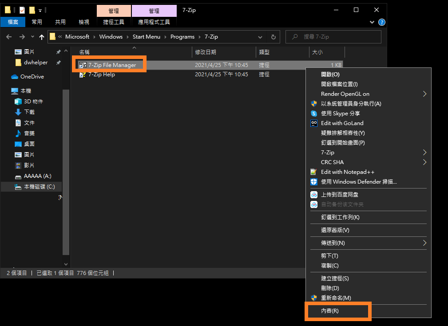Expand the ribbon chevron

click(x=372, y=22)
